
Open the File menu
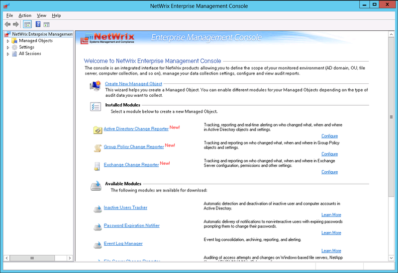click(9, 15)
